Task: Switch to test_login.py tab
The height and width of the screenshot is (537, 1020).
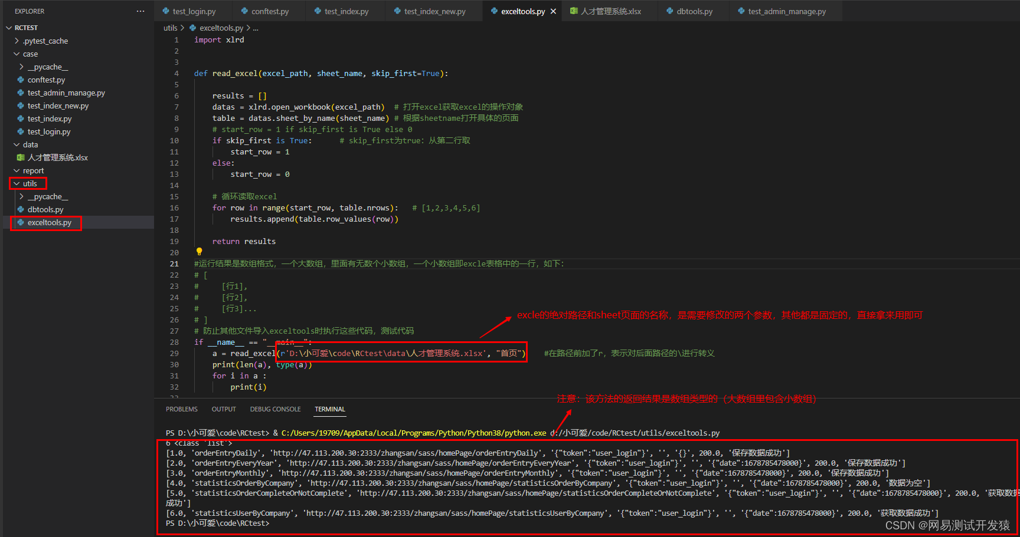Action: [194, 11]
